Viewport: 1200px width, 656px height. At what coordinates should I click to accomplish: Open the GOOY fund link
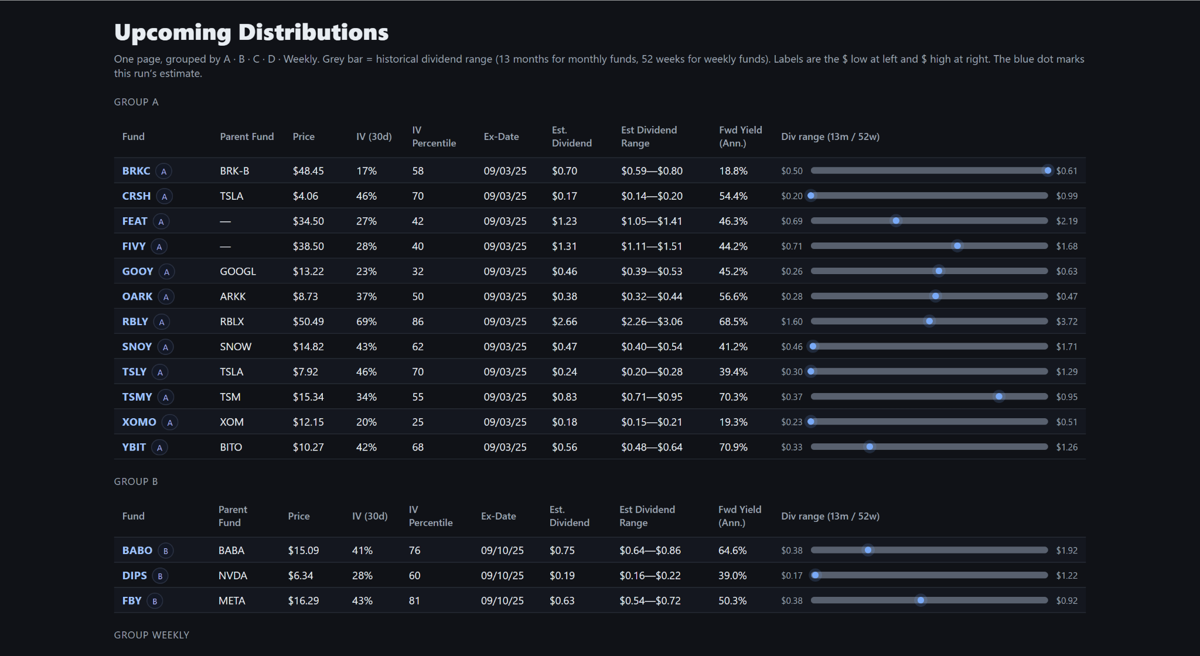(138, 272)
